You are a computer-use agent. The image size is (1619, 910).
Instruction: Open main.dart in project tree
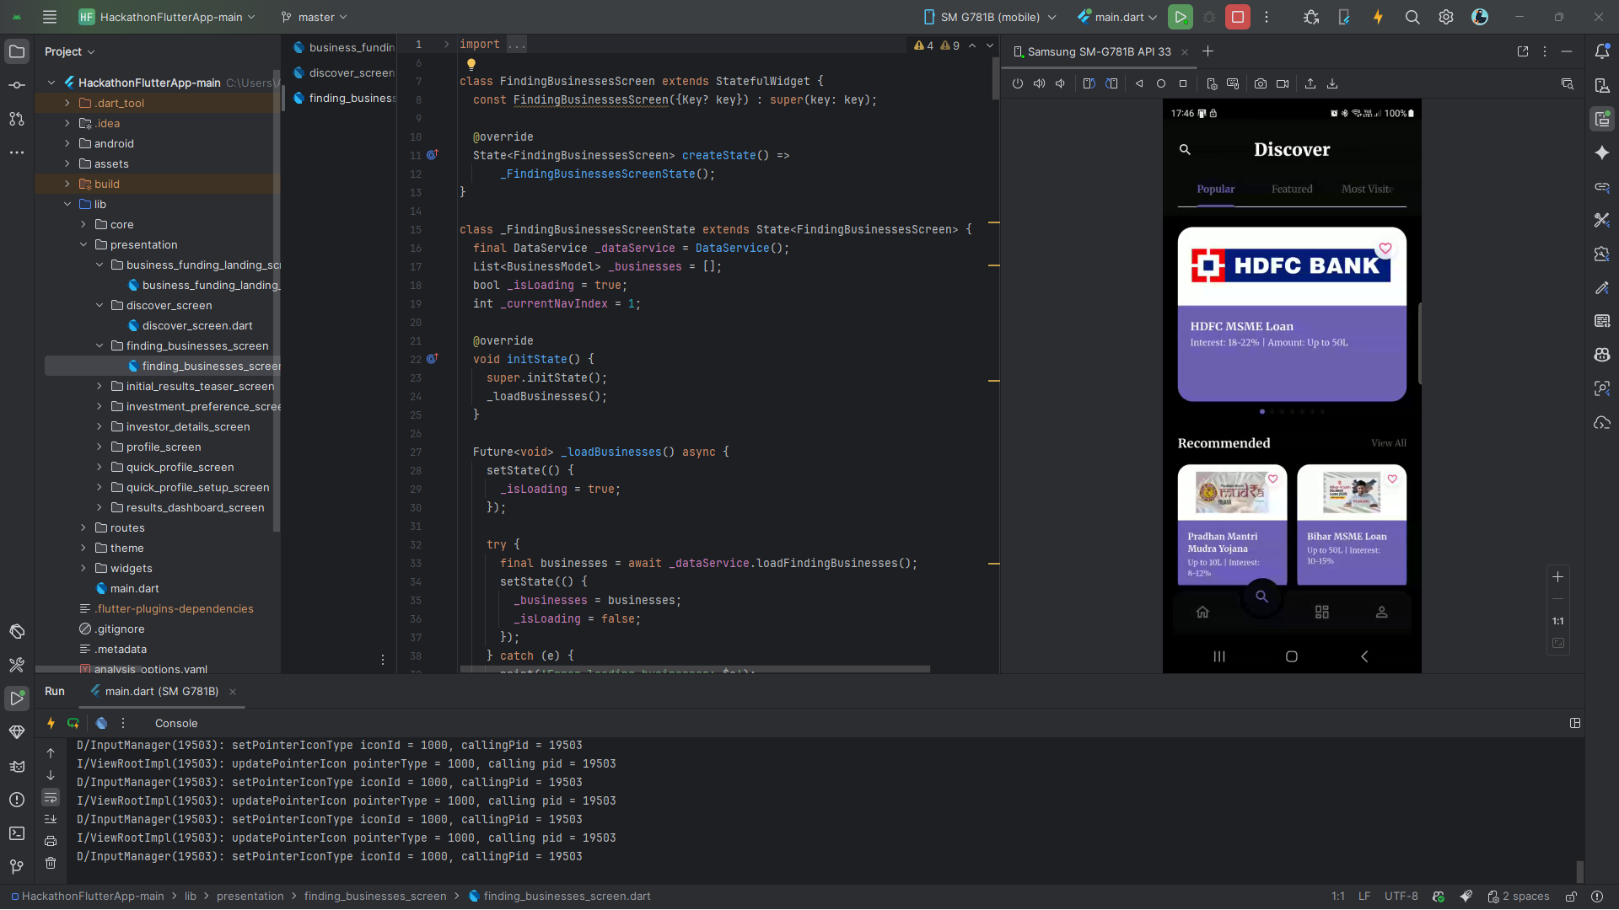tap(134, 588)
